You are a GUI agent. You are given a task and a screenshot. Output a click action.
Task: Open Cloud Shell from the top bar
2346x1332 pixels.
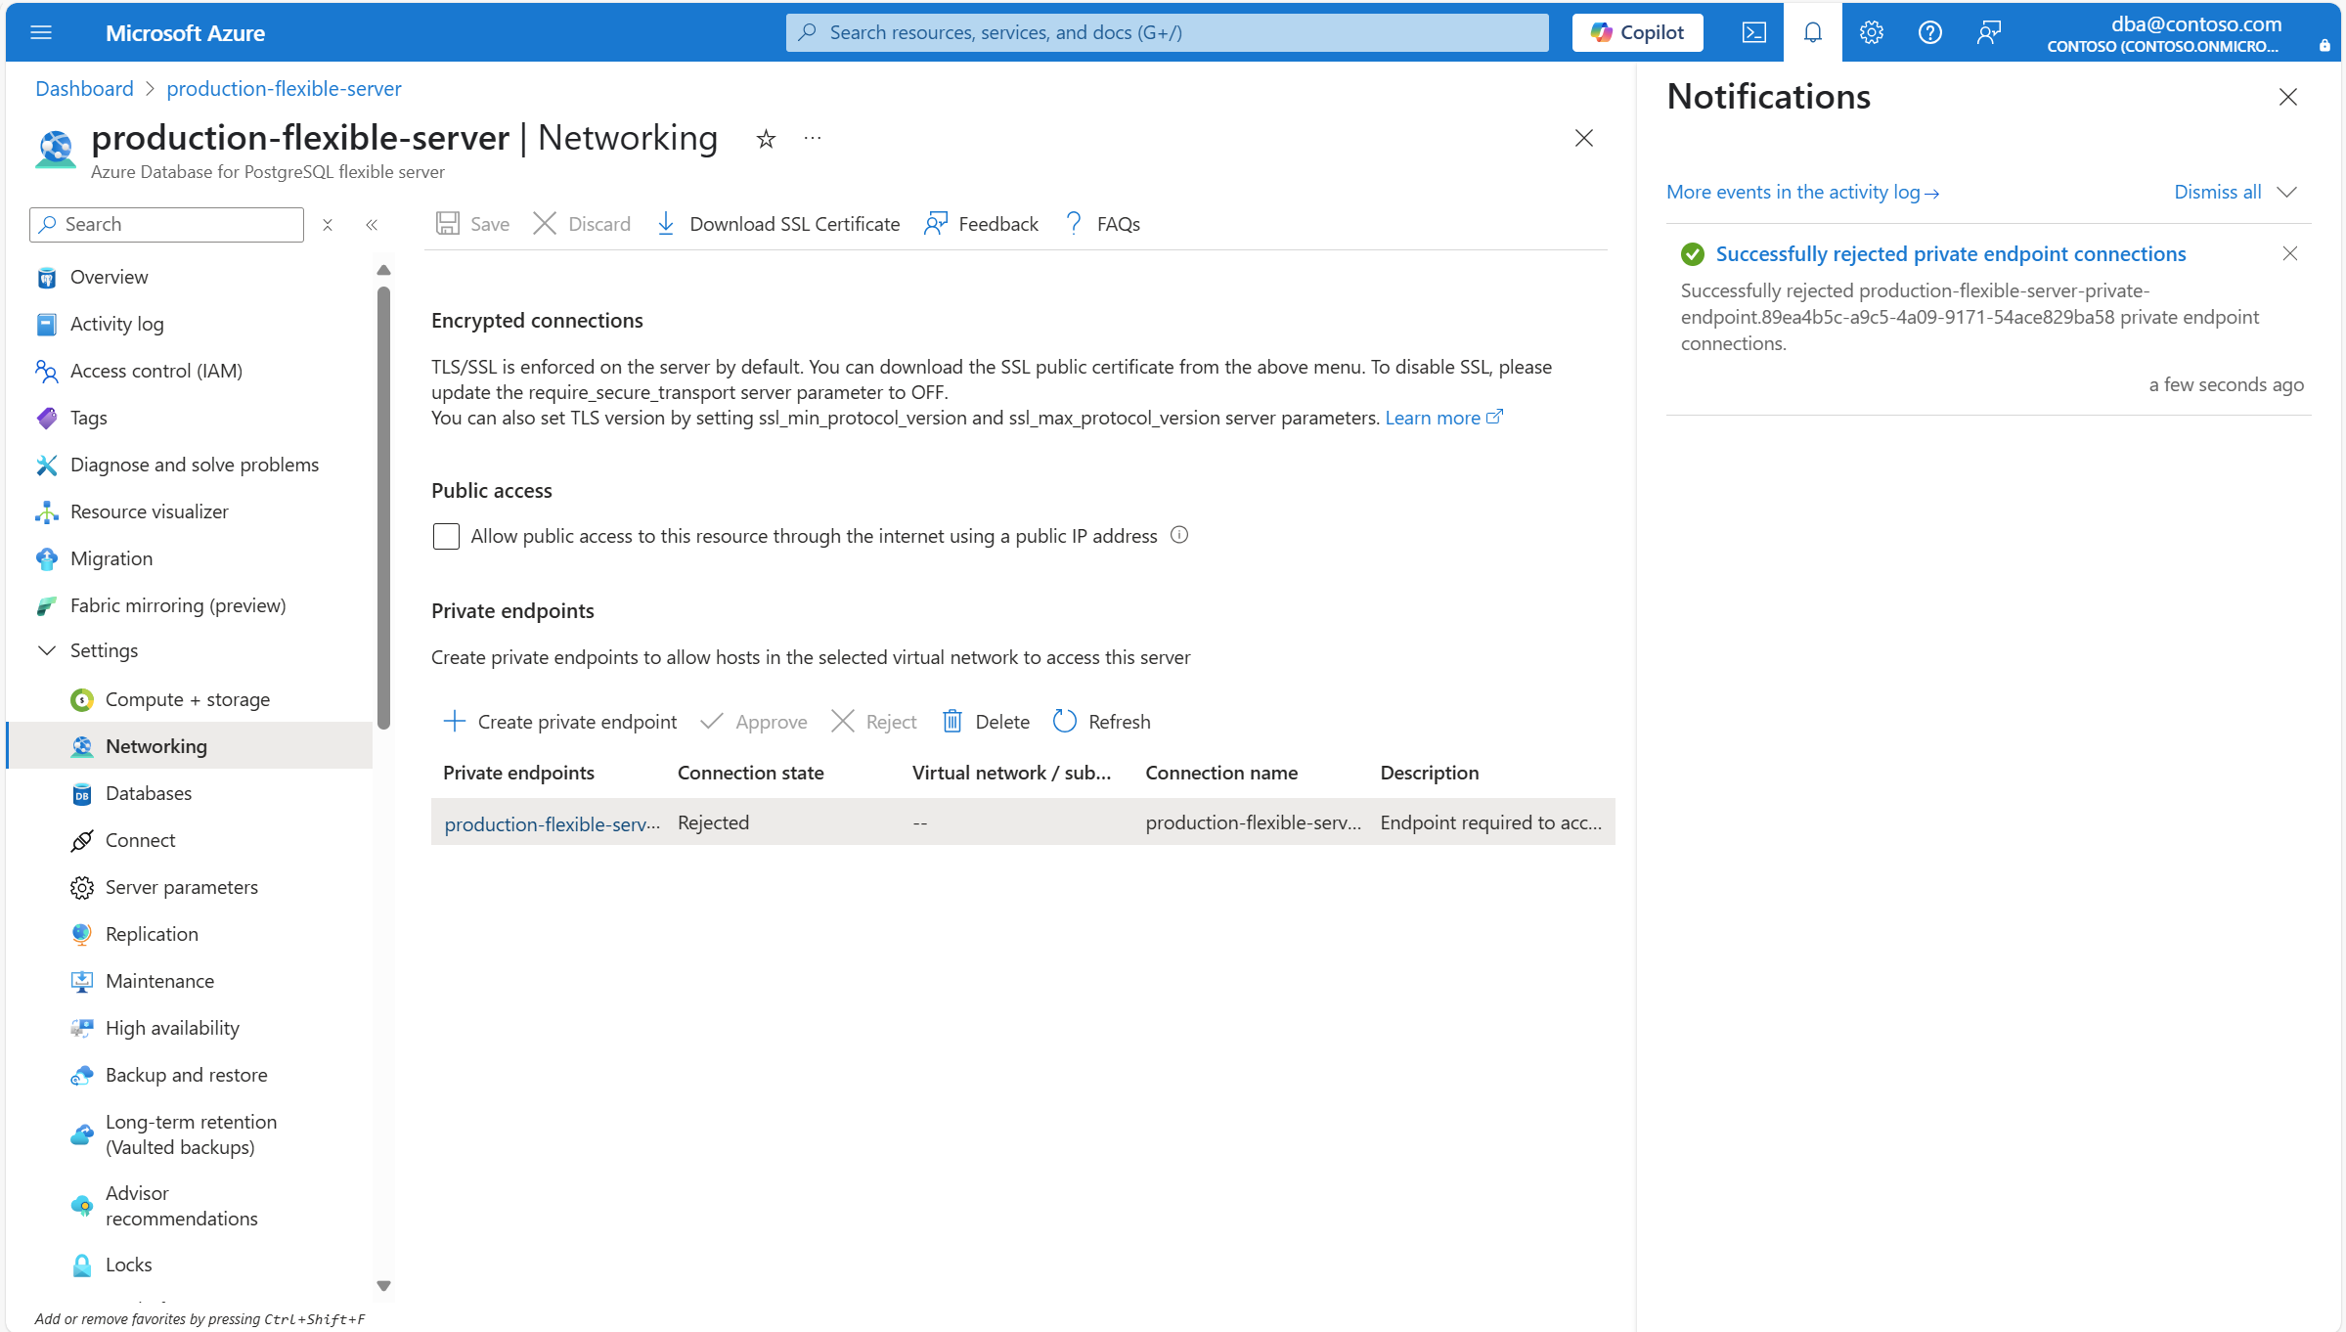click(1753, 32)
